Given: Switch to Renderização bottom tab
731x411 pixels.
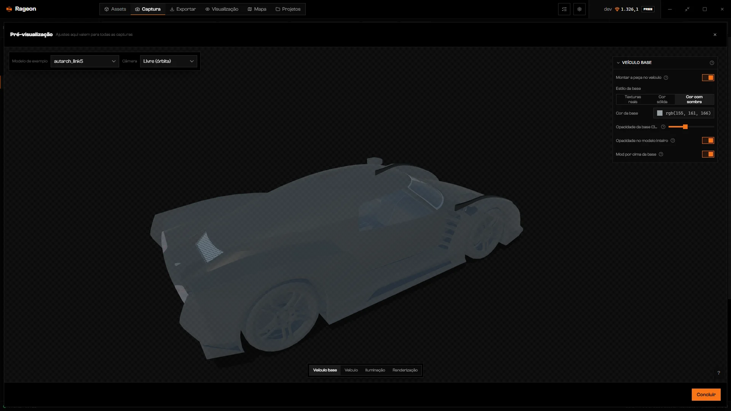Looking at the screenshot, I should coord(405,370).
